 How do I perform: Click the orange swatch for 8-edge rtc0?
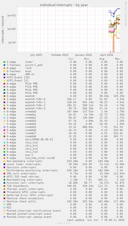(4, 68)
